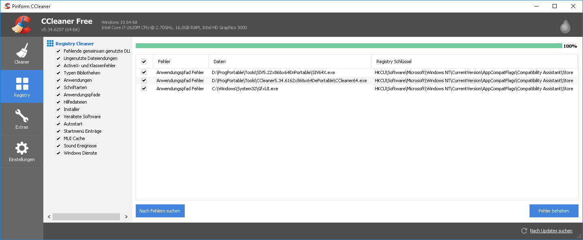583x240 pixels.
Task: Toggle Windows Dienste checkbox
Action: (x=58, y=153)
